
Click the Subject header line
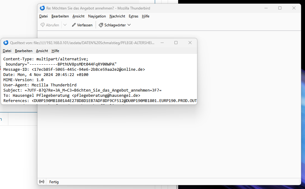[x=82, y=90]
